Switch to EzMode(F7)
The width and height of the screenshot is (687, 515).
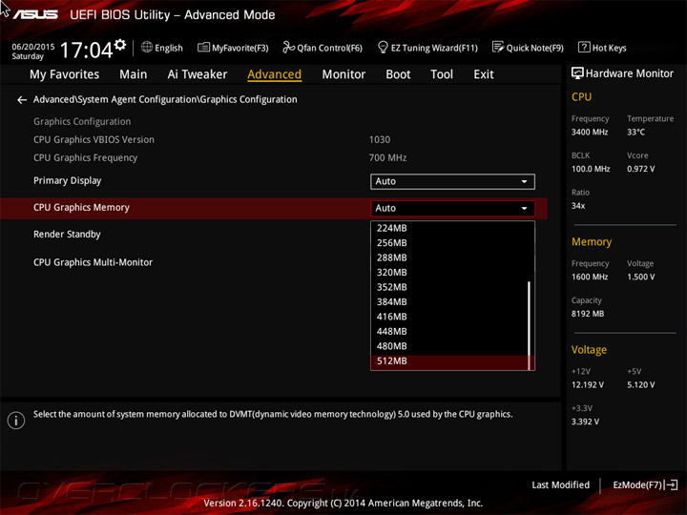[x=645, y=484]
